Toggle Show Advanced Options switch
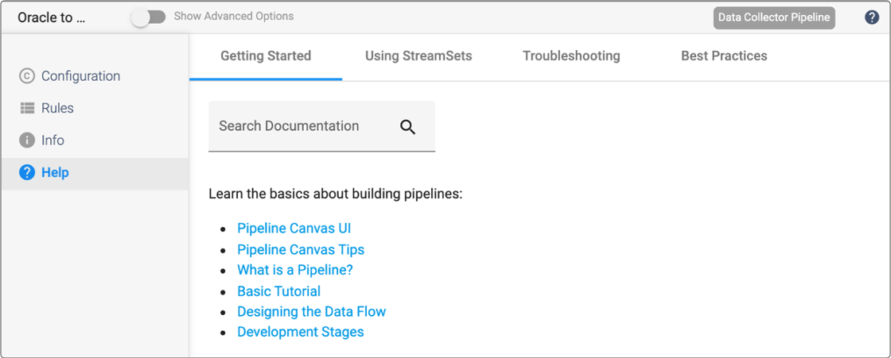The image size is (891, 358). [x=148, y=17]
